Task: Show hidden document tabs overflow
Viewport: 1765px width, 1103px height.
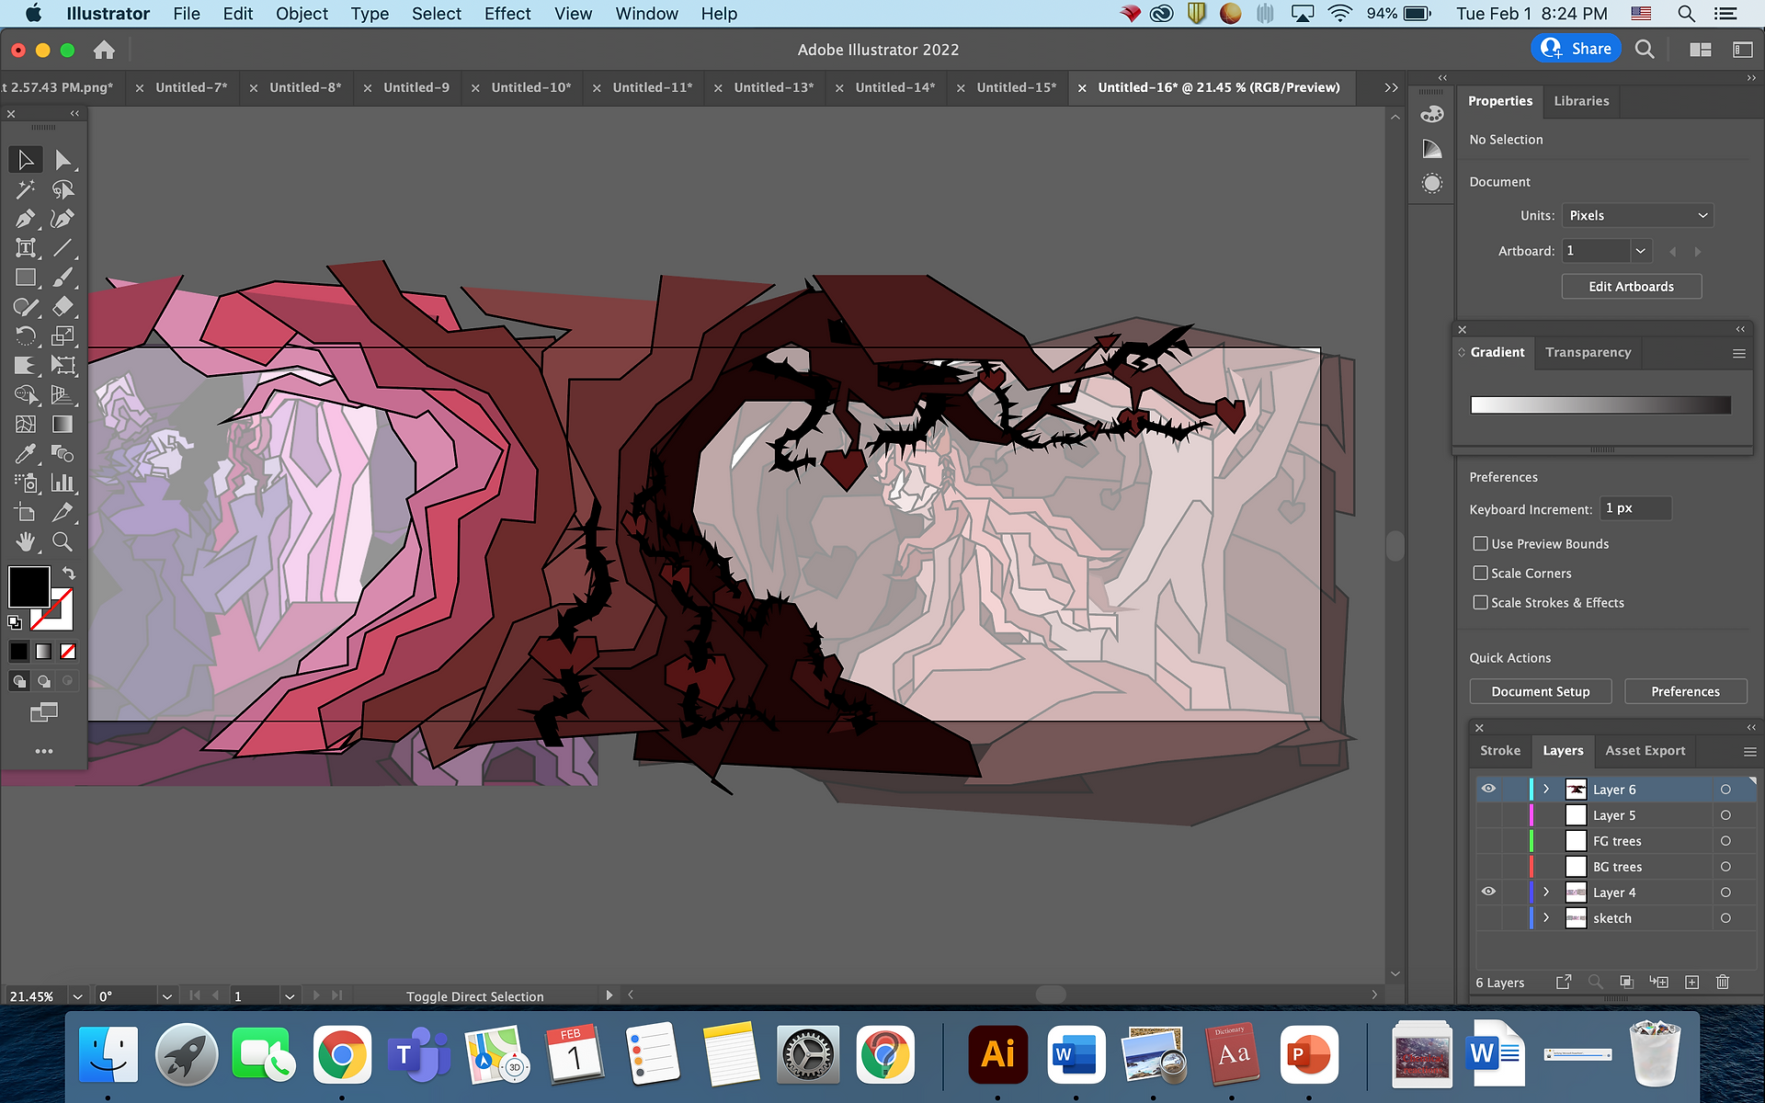Action: click(1392, 87)
